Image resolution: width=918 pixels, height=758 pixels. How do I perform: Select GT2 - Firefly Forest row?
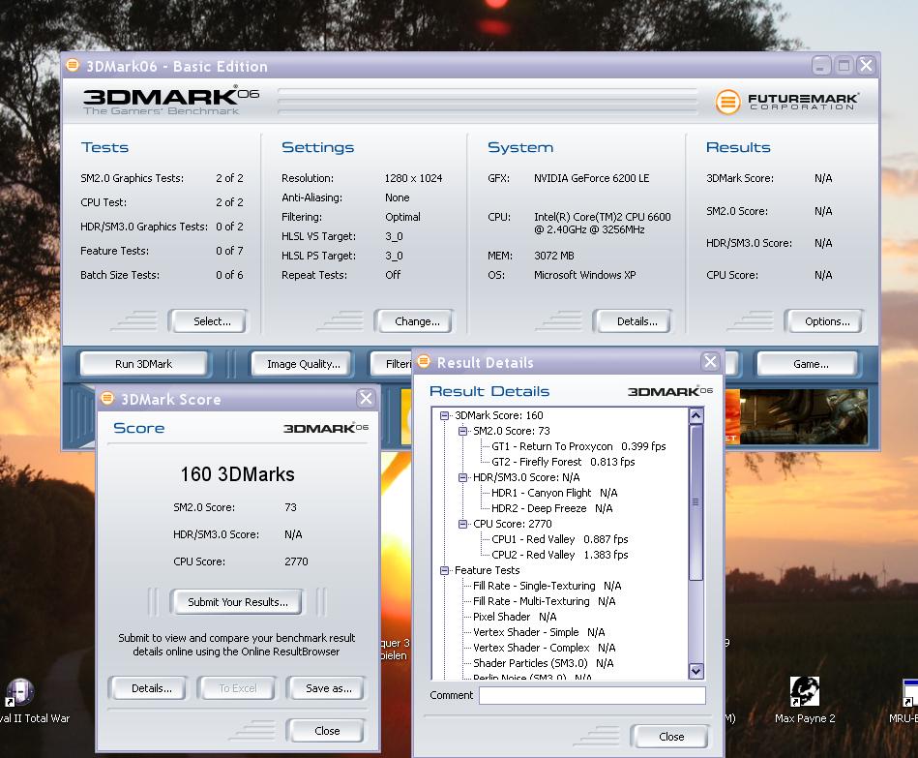point(563,462)
